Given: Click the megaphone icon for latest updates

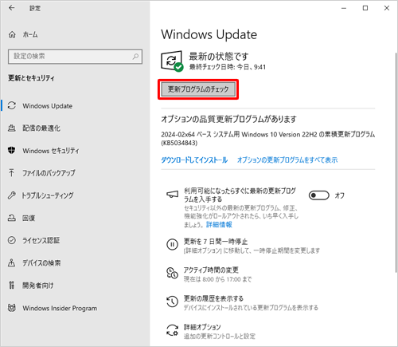Looking at the screenshot, I should 172,195.
